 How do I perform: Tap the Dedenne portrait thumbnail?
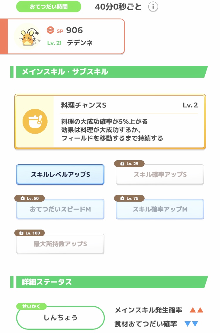point(27,36)
